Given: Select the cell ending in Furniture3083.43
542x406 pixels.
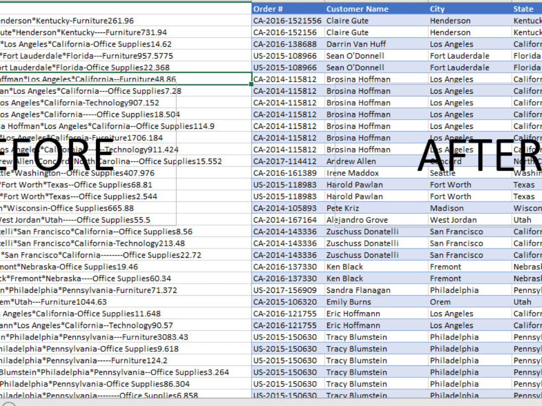Looking at the screenshot, I should tap(126, 337).
